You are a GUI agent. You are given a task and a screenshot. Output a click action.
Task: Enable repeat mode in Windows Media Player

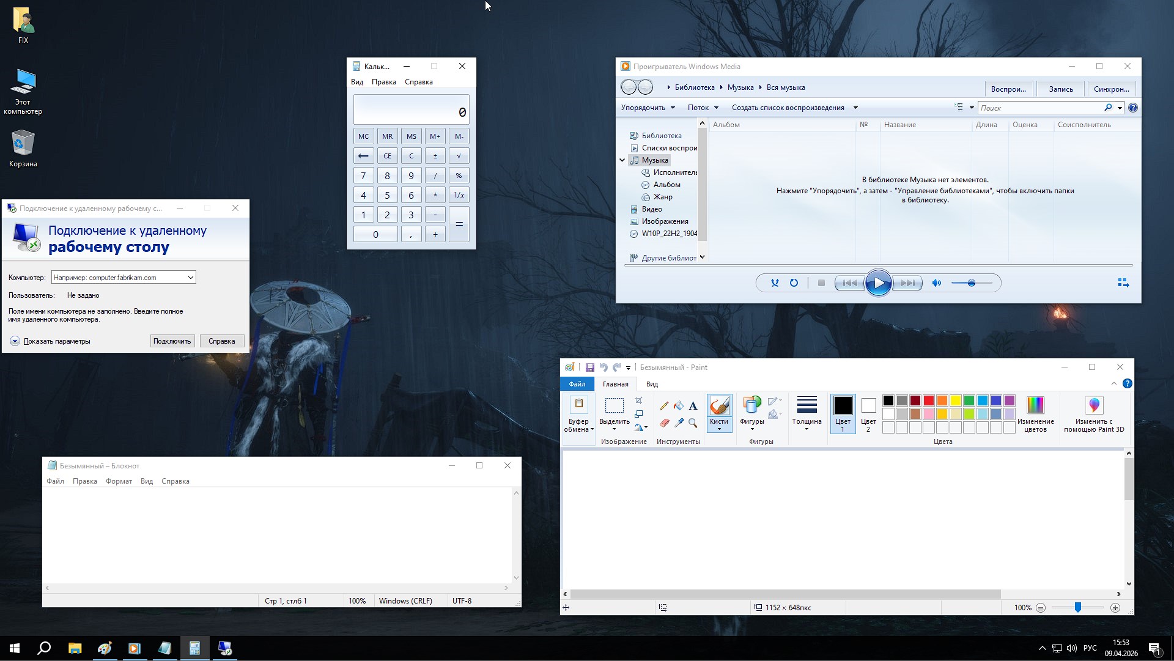click(x=794, y=282)
